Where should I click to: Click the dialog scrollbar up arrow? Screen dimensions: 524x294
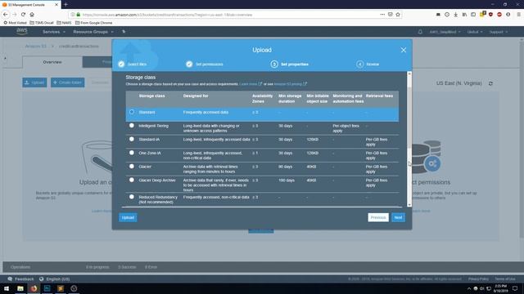tap(409, 73)
